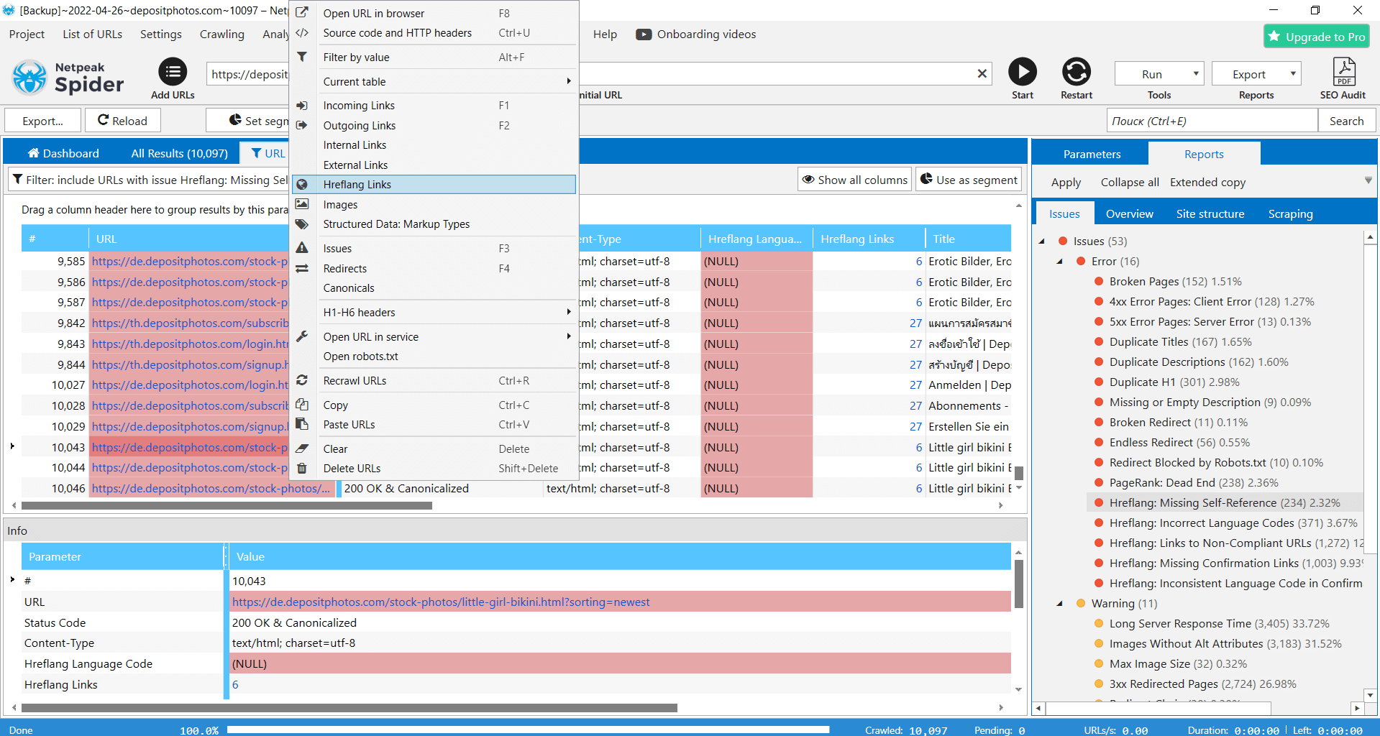This screenshot has width=1380, height=736.
Task: Open the Crawling menu
Action: tap(221, 34)
